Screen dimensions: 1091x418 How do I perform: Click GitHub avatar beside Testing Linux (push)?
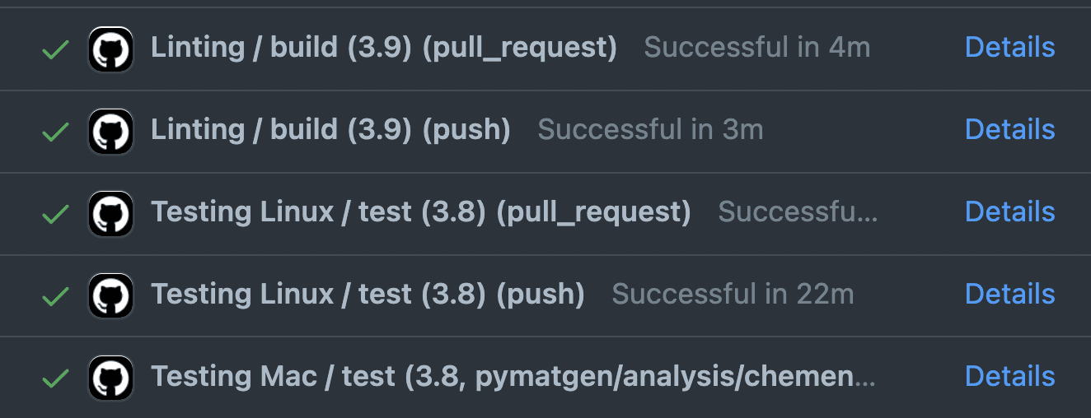[110, 295]
